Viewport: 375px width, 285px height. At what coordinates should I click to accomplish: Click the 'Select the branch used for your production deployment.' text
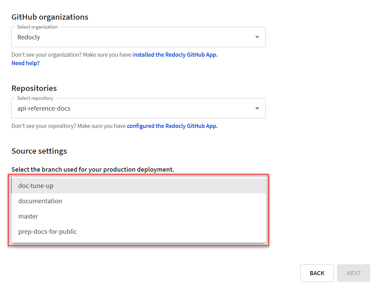[x=93, y=170]
